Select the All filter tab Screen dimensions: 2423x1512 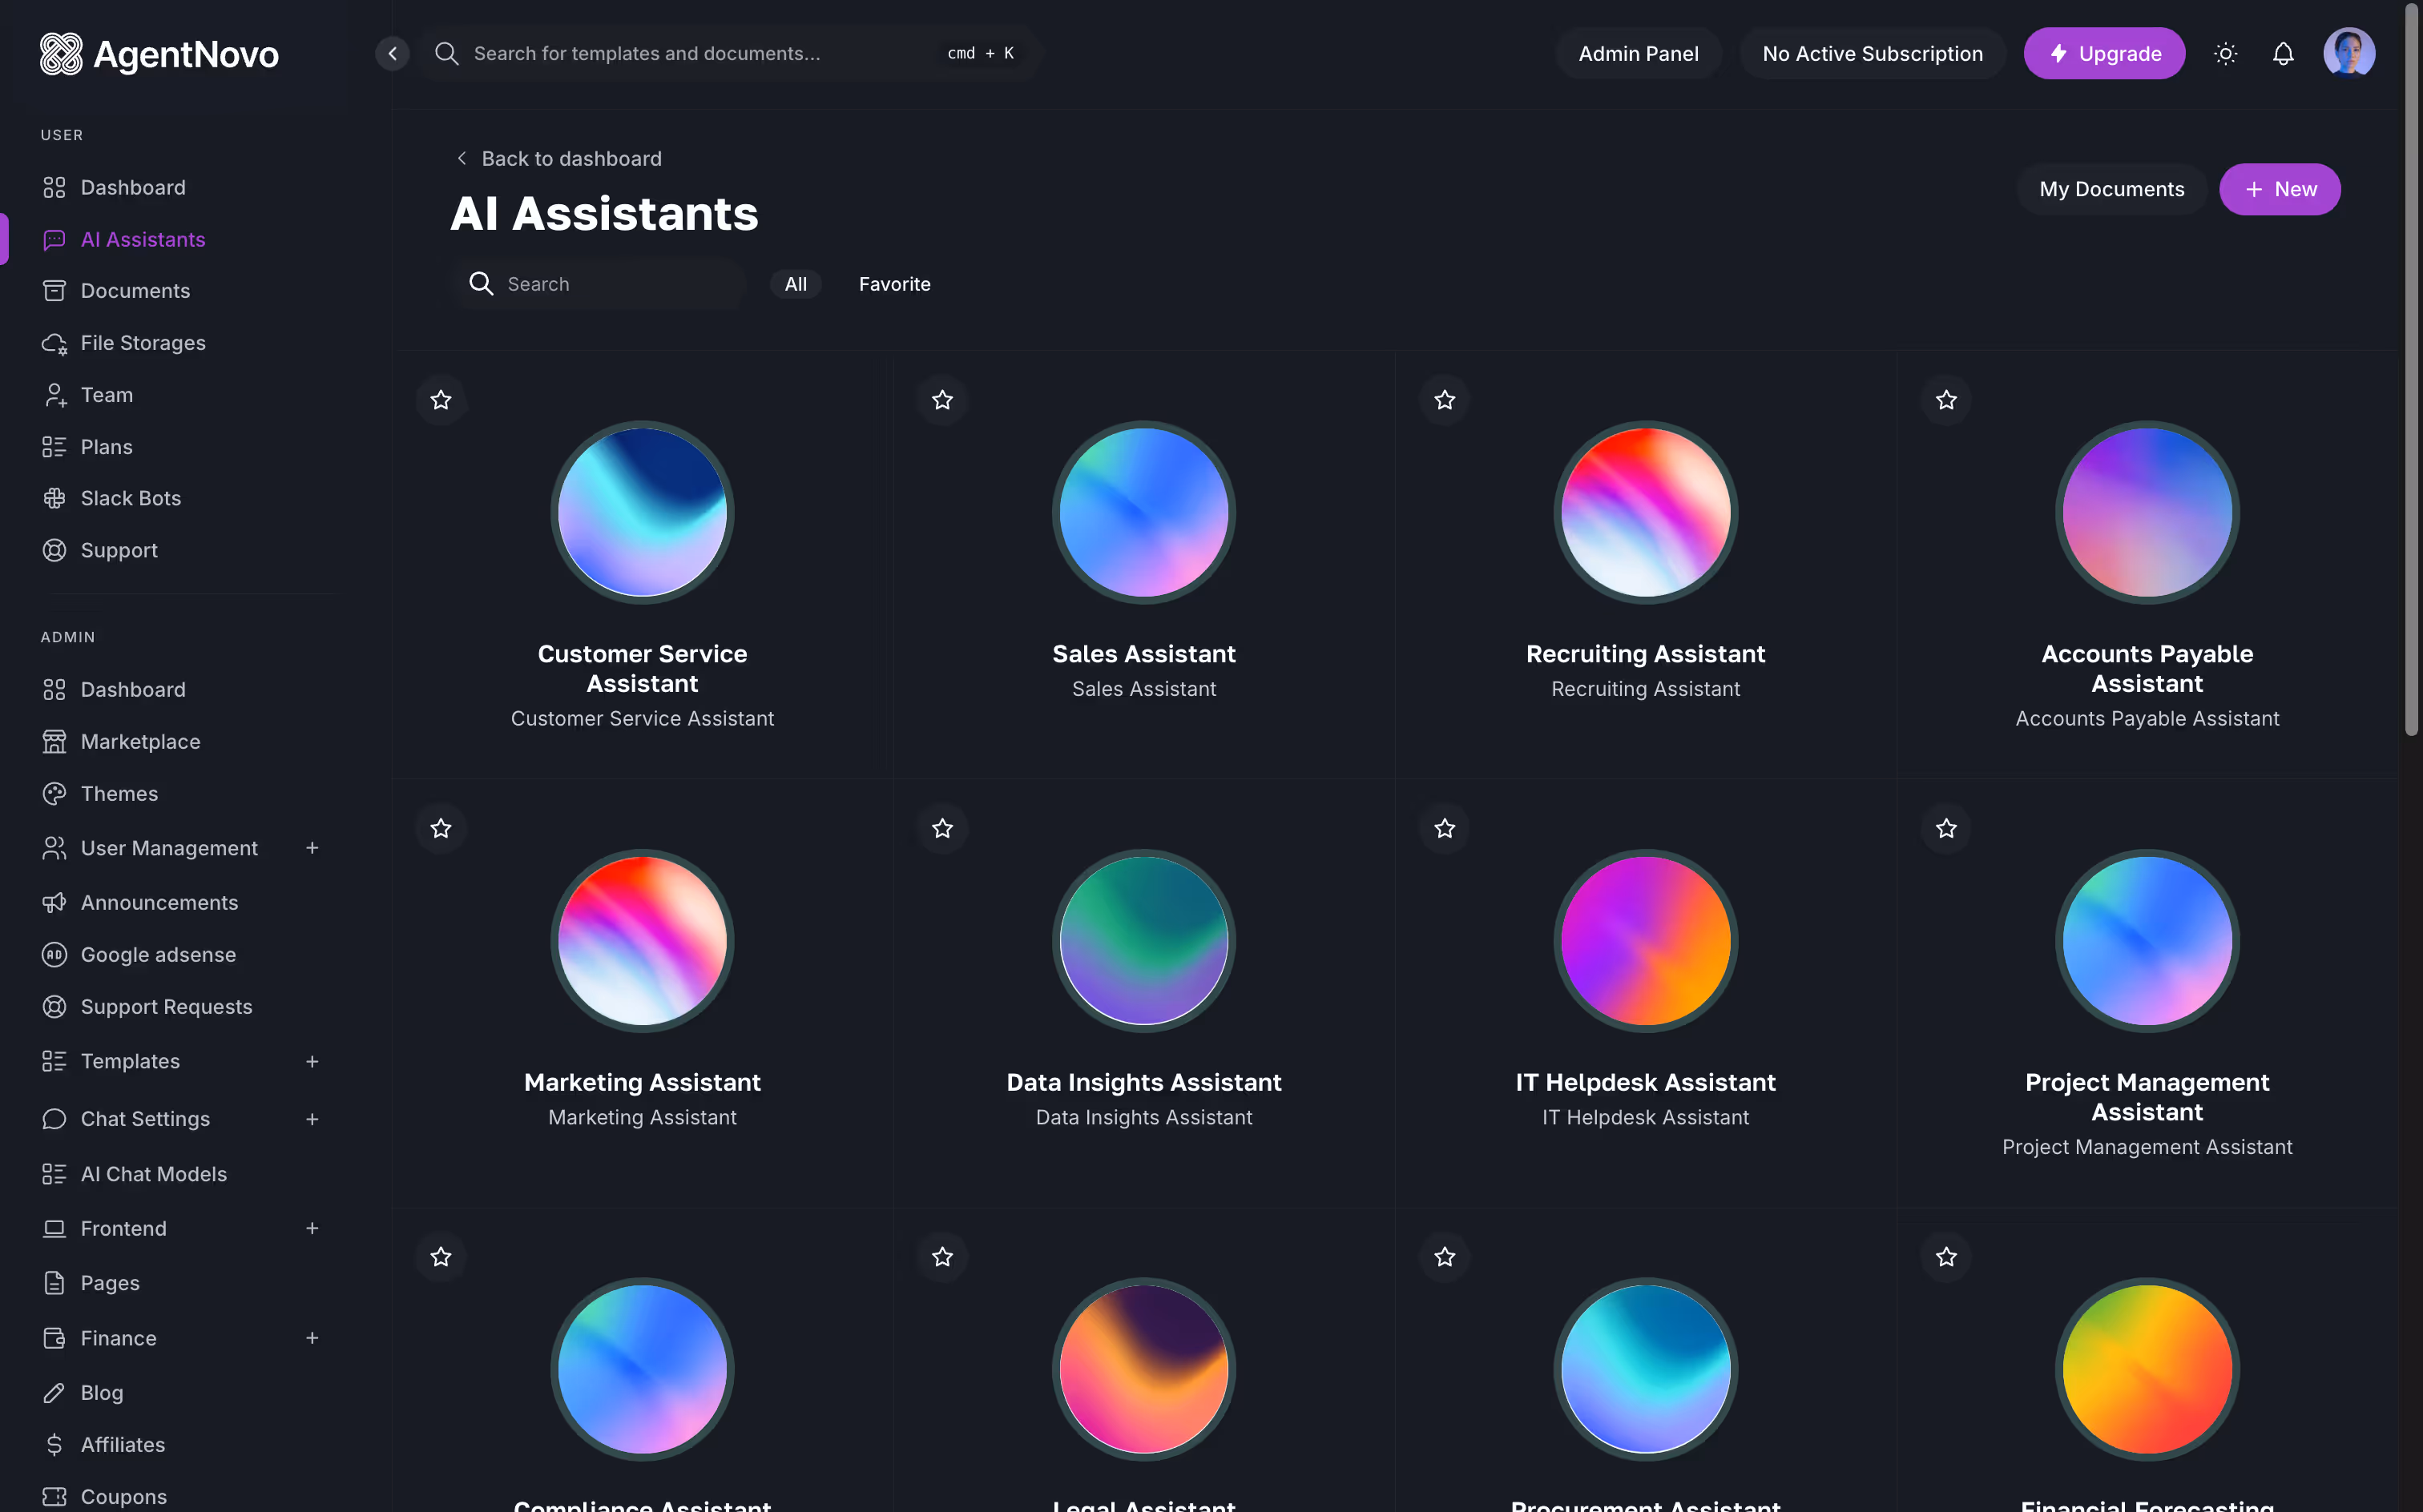click(796, 284)
